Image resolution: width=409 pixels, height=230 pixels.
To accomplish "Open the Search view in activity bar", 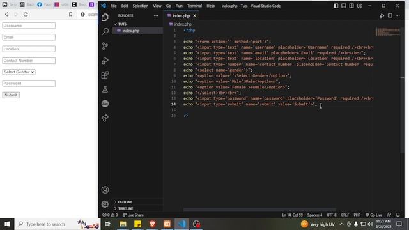I will pyautogui.click(x=105, y=31).
